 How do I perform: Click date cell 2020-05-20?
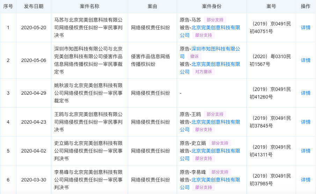click(34, 28)
